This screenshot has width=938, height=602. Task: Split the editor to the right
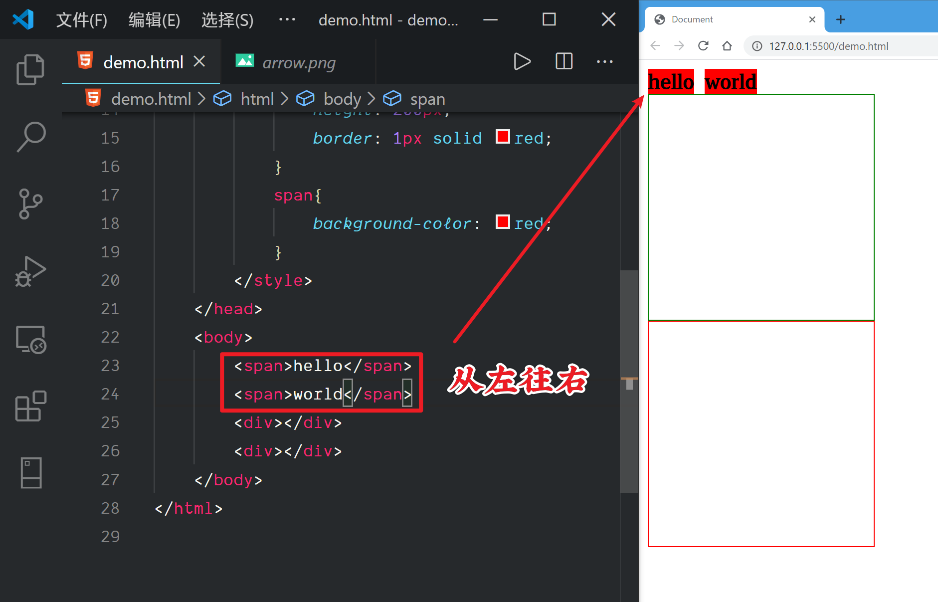click(564, 62)
